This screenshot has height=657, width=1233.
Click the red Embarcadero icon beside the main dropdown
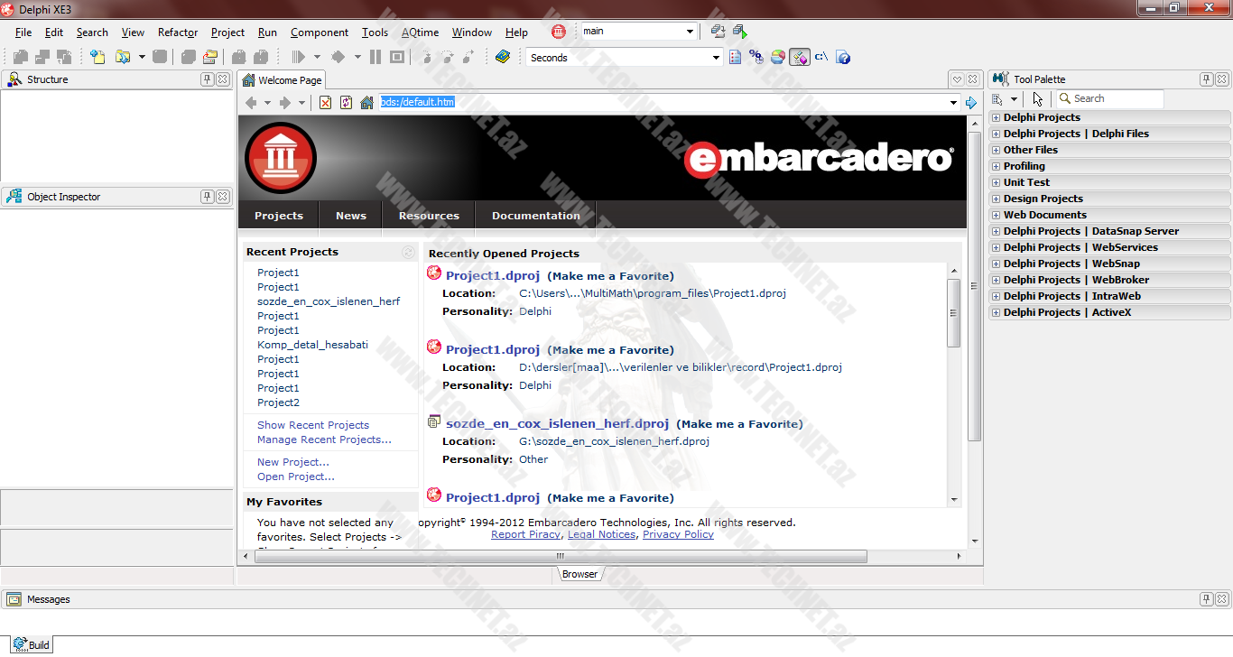(559, 32)
